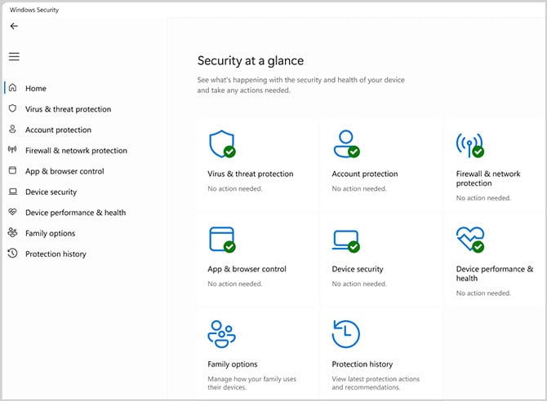The height and width of the screenshot is (401, 547).
Task: Open the Protection history tile title
Action: pos(362,364)
